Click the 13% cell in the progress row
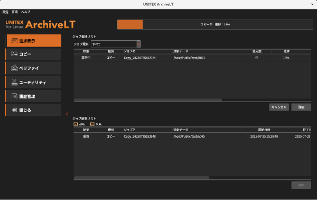 point(286,58)
